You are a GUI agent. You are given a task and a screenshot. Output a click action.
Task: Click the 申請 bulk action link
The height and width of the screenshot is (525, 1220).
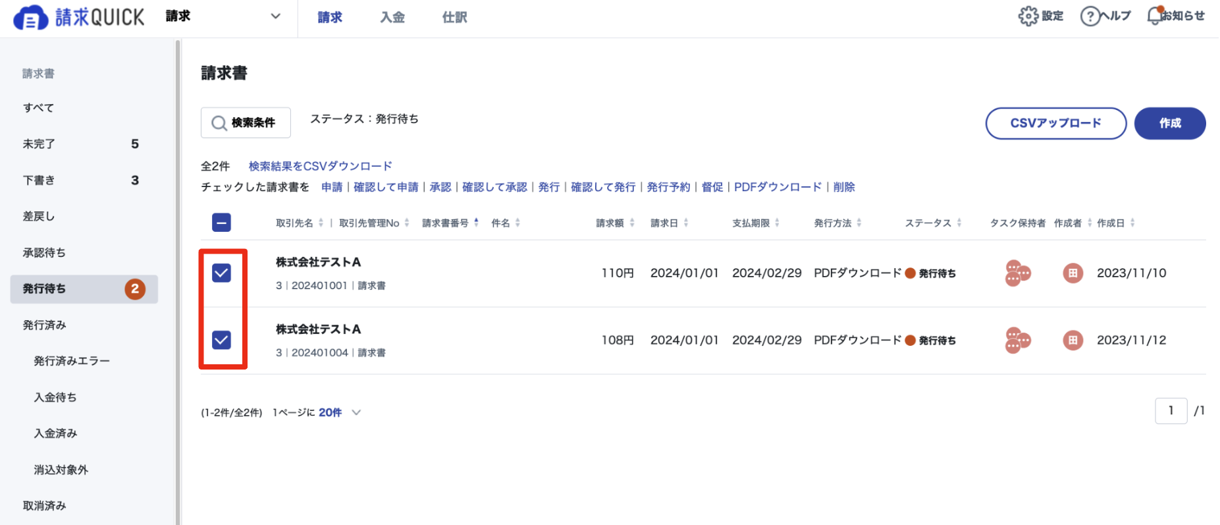point(332,187)
